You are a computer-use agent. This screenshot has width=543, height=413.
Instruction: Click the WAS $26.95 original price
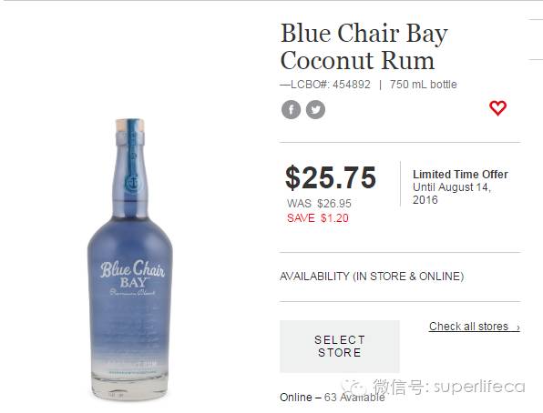pyautogui.click(x=319, y=204)
